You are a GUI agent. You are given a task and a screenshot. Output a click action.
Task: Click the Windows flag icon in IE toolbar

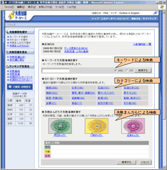point(162,7)
